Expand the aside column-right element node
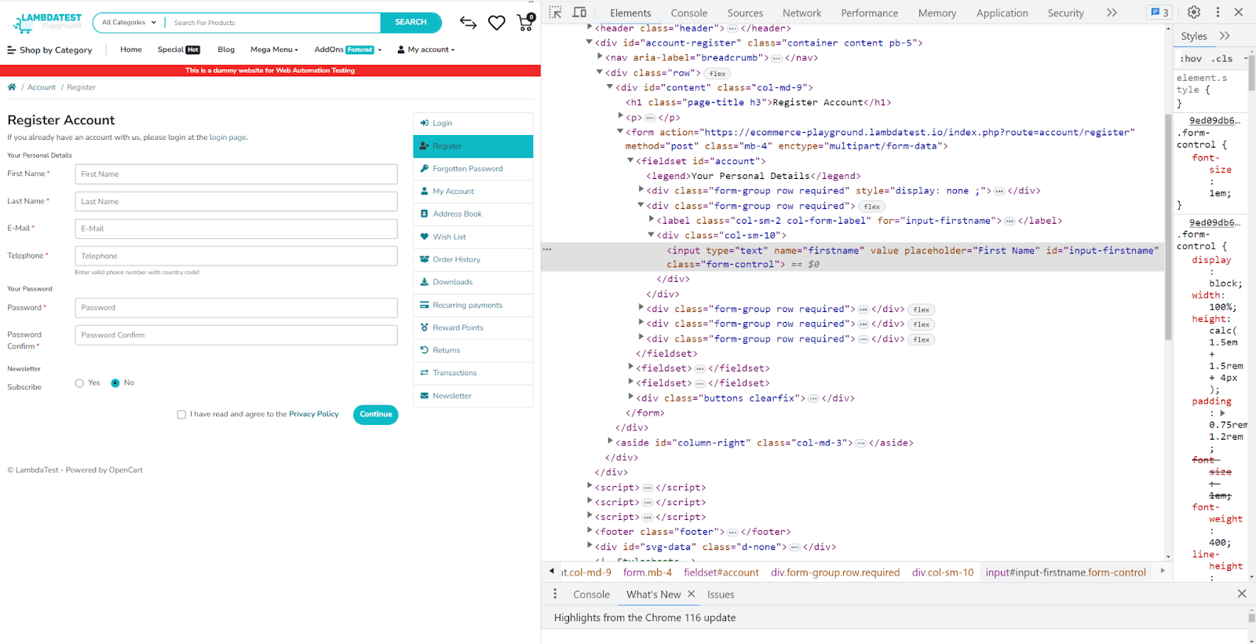Viewport: 1256px width, 644px height. tap(610, 442)
